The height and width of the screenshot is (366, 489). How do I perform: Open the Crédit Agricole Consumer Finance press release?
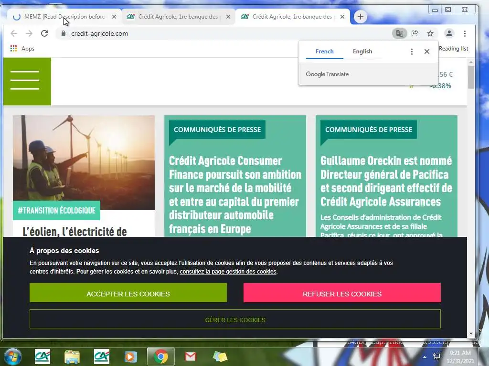point(235,195)
